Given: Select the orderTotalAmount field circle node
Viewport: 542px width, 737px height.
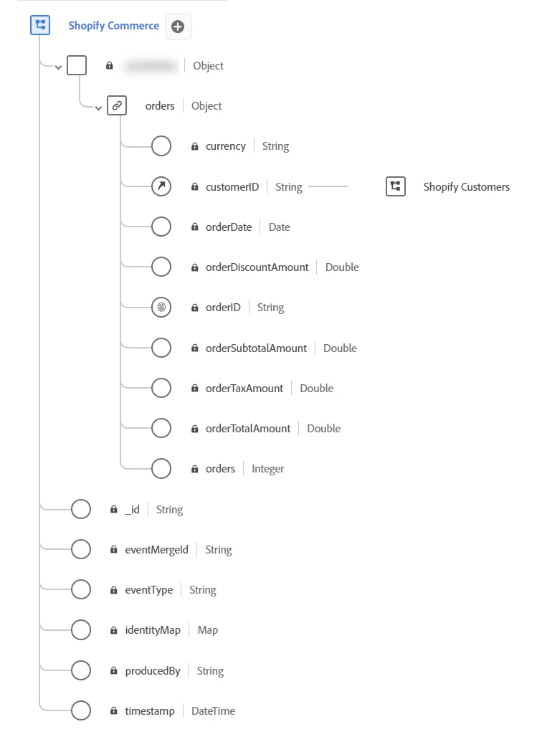Looking at the screenshot, I should tap(161, 428).
